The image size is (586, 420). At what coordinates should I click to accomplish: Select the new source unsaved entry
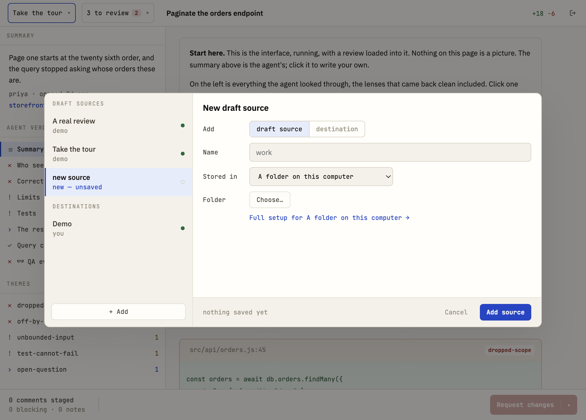click(119, 182)
